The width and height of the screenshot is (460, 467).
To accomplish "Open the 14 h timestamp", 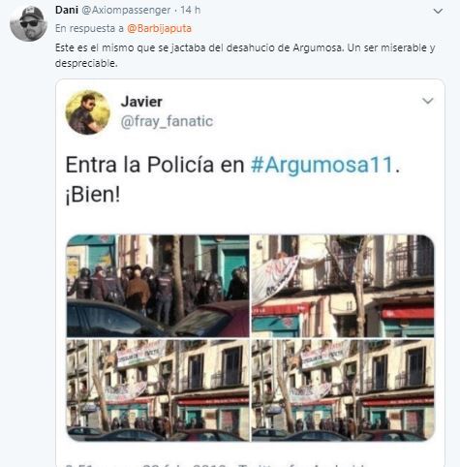I will (191, 10).
